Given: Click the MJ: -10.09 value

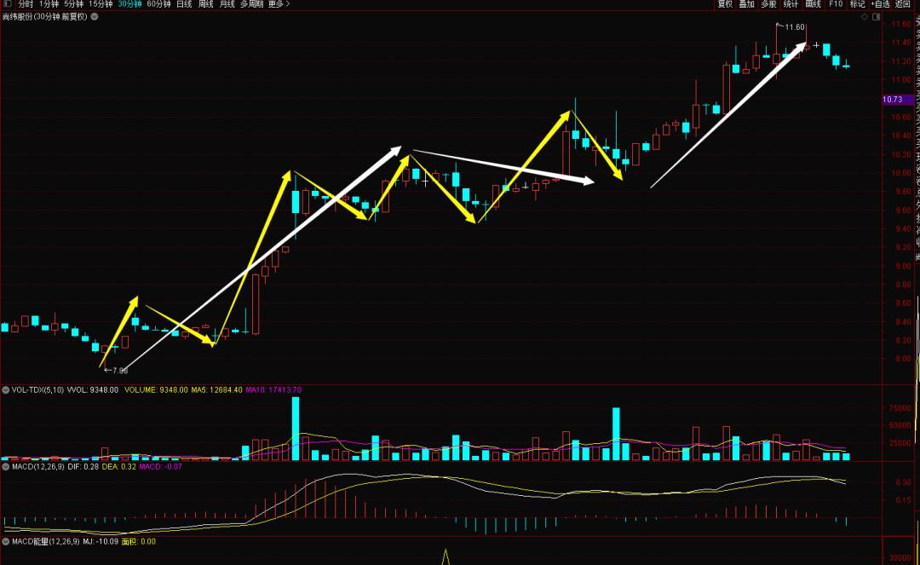Looking at the screenshot, I should click(101, 542).
